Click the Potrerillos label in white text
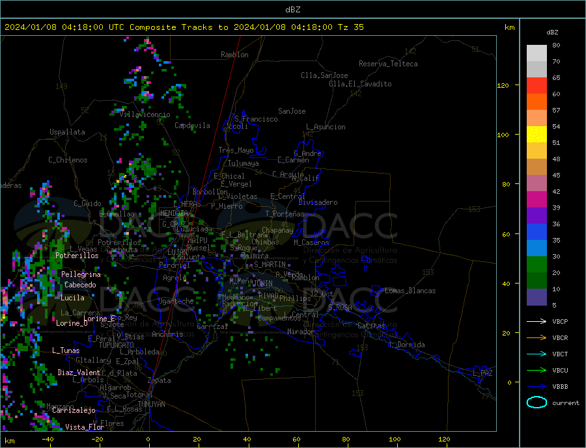This screenshot has height=448, width=586. point(77,256)
